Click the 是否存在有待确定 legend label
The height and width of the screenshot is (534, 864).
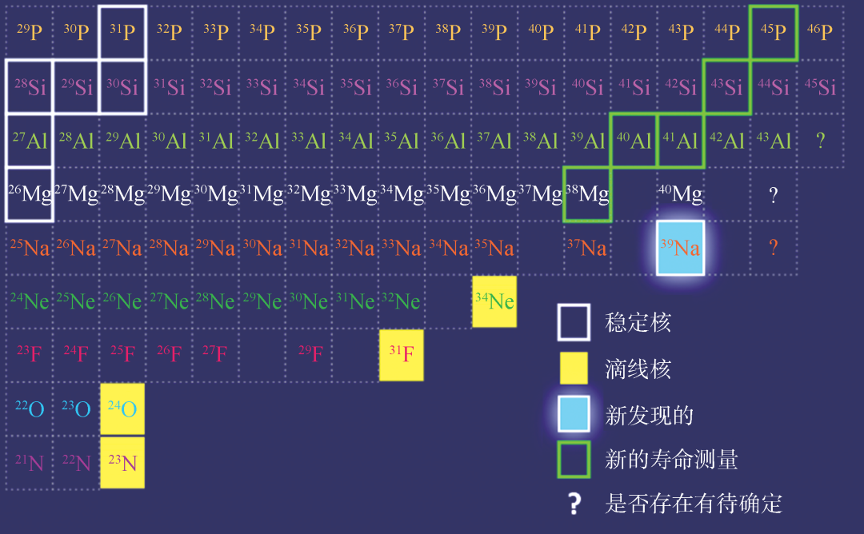coord(694,504)
